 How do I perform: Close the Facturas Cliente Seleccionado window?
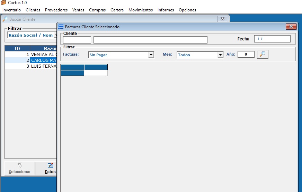291,27
